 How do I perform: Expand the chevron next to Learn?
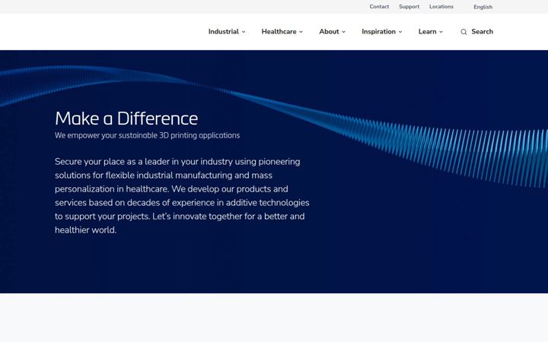pyautogui.click(x=441, y=32)
